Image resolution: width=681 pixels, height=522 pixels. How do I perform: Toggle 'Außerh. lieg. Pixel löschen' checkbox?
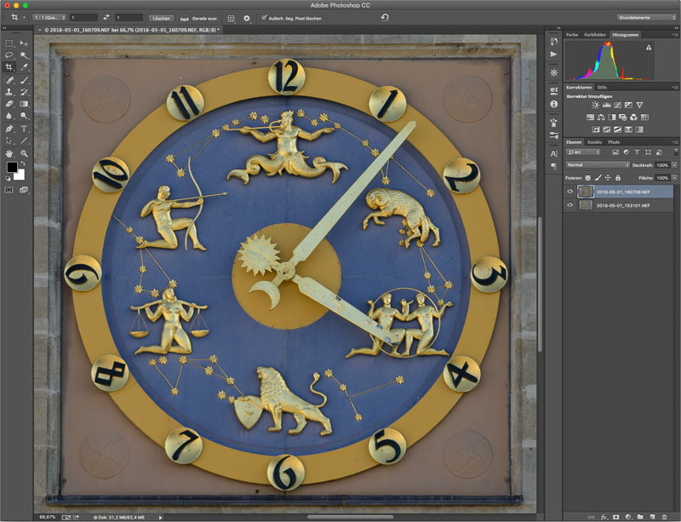[265, 17]
